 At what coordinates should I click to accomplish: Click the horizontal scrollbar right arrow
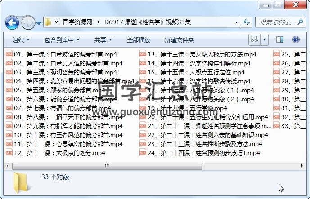[302, 166]
